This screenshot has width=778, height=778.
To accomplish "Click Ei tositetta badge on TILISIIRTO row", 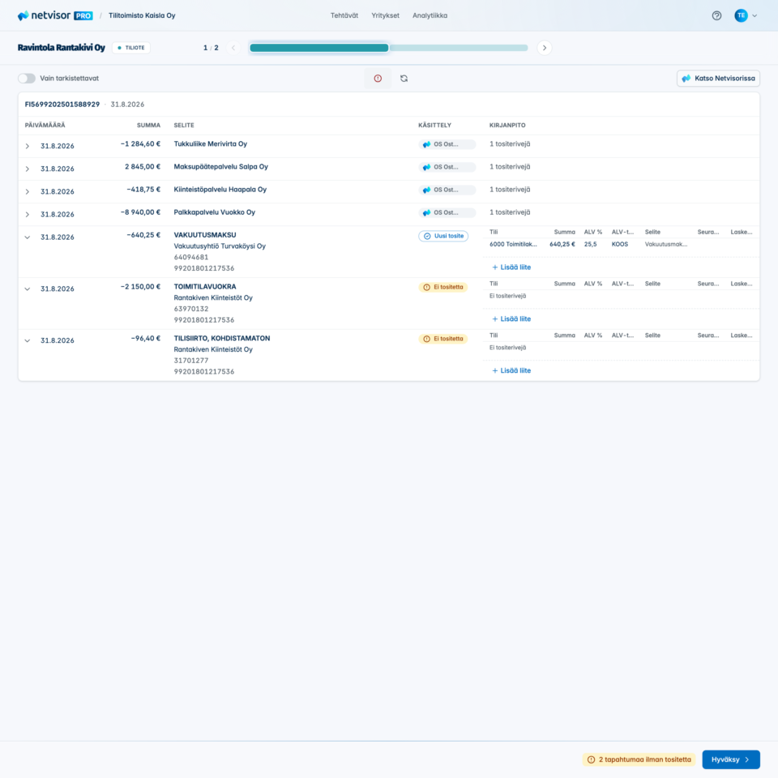I will click(442, 339).
